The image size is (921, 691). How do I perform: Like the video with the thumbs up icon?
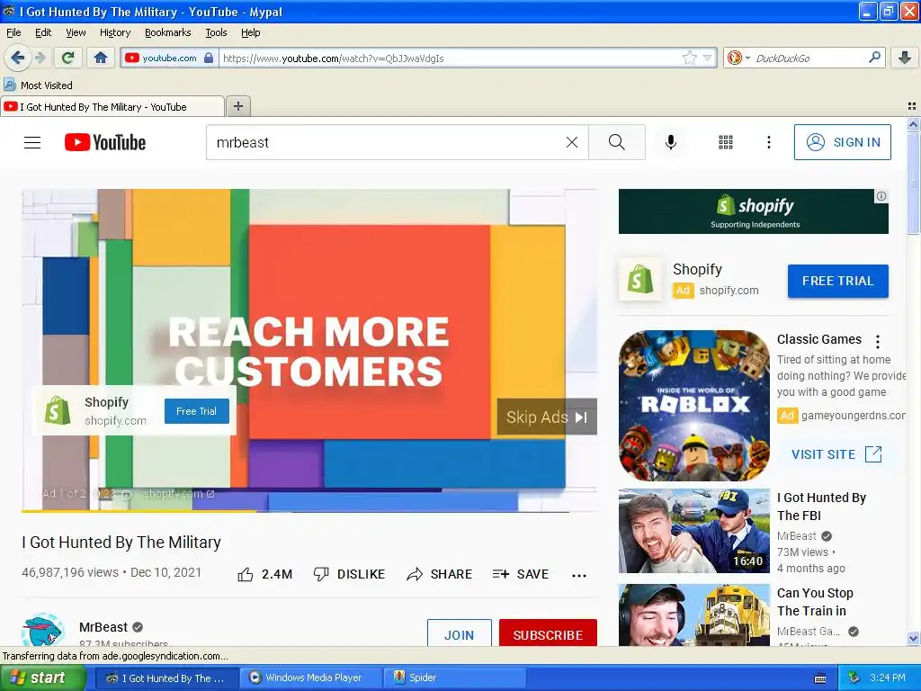246,574
